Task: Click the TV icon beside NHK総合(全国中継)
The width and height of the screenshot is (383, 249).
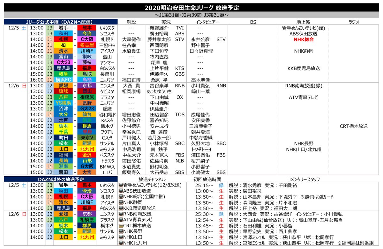Action: pos(121,196)
